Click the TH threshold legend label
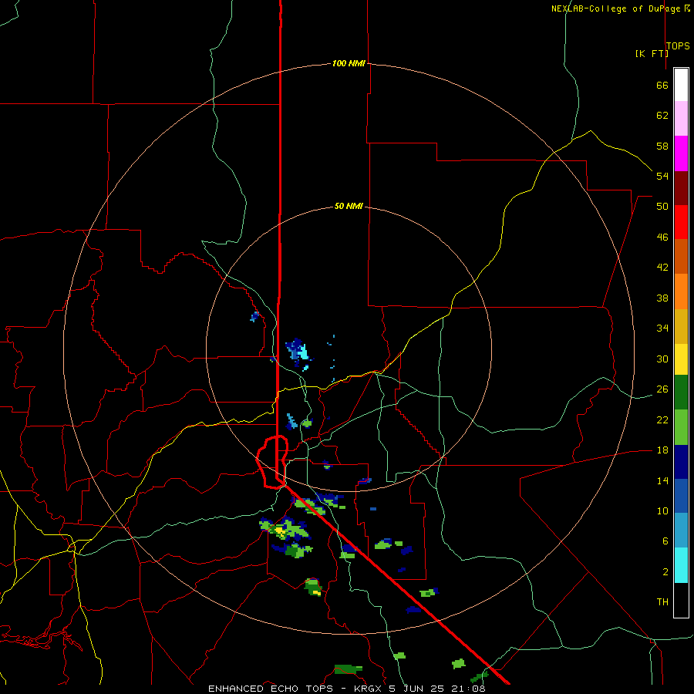The height and width of the screenshot is (694, 694). coord(662,601)
